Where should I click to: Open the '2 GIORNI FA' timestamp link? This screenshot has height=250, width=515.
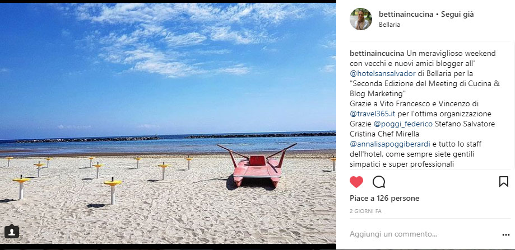(x=365, y=211)
